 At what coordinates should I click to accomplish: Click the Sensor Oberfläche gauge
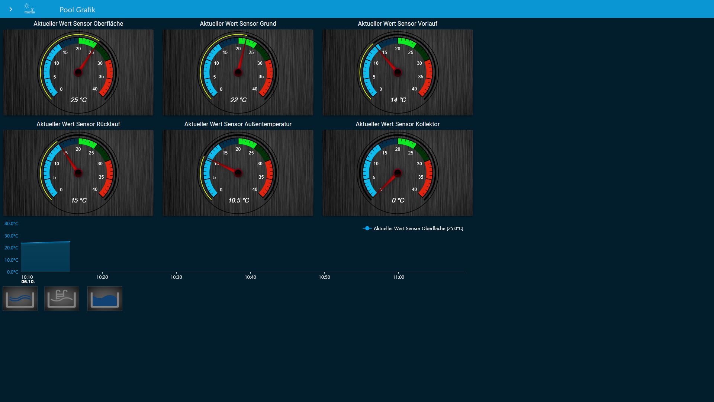click(x=78, y=73)
